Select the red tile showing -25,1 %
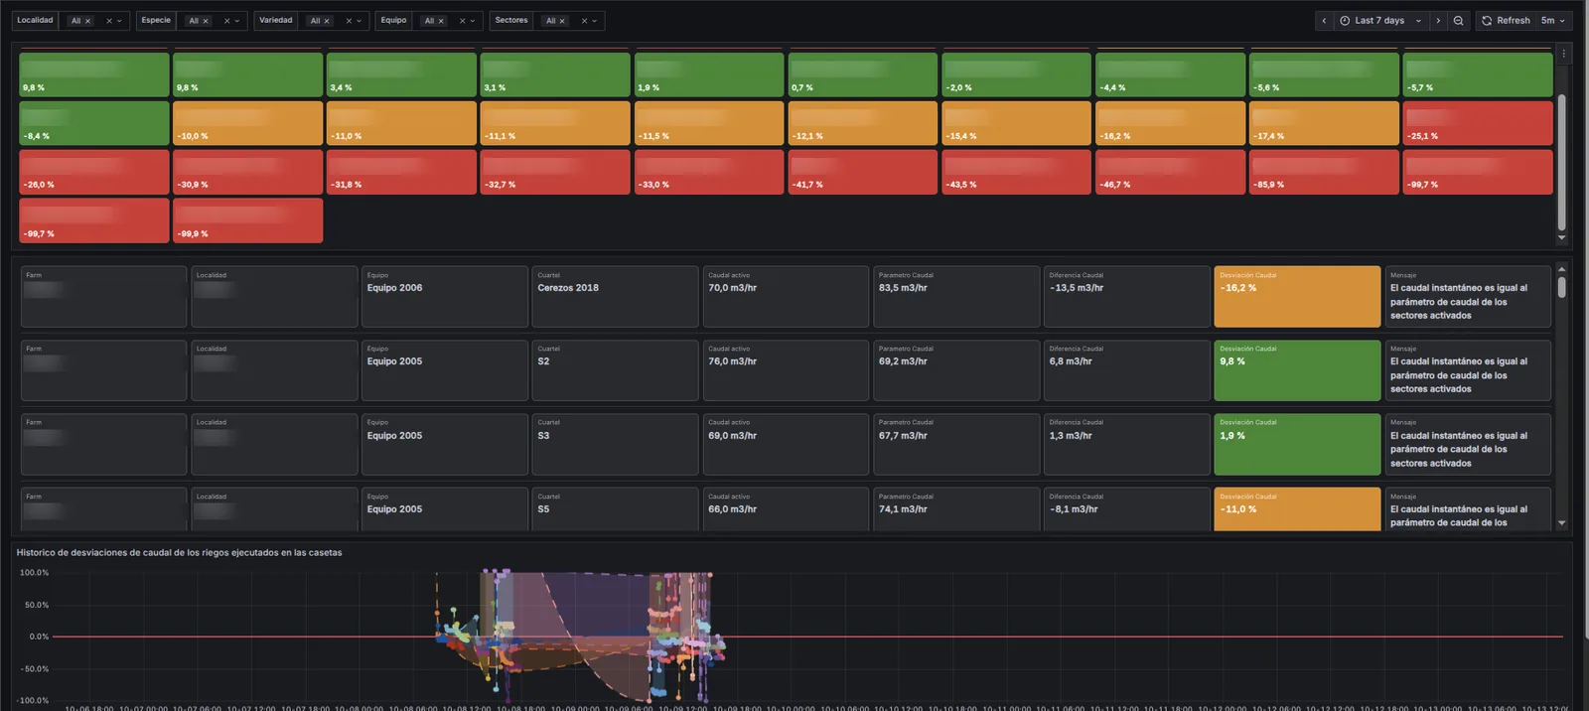Image resolution: width=1589 pixels, height=711 pixels. point(1478,123)
